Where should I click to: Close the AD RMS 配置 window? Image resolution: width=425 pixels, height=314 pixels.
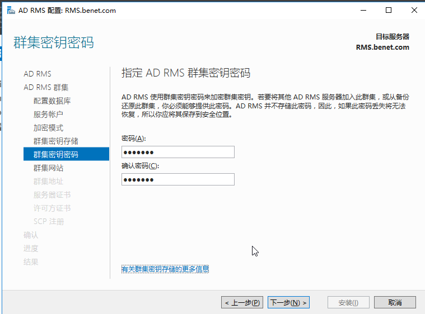tap(414, 10)
